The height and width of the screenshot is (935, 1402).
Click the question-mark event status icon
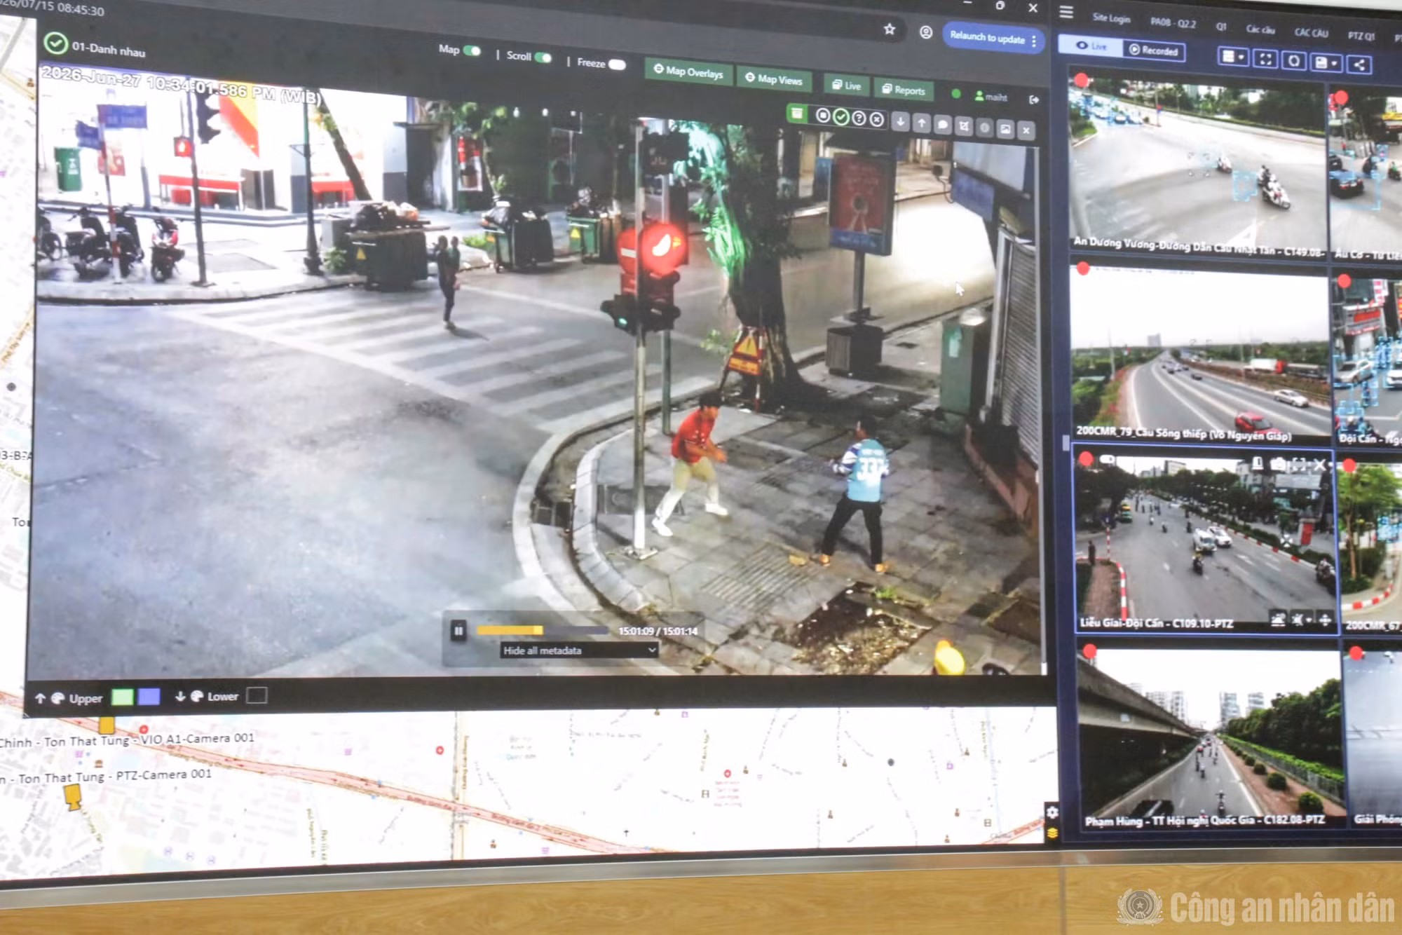(x=859, y=118)
